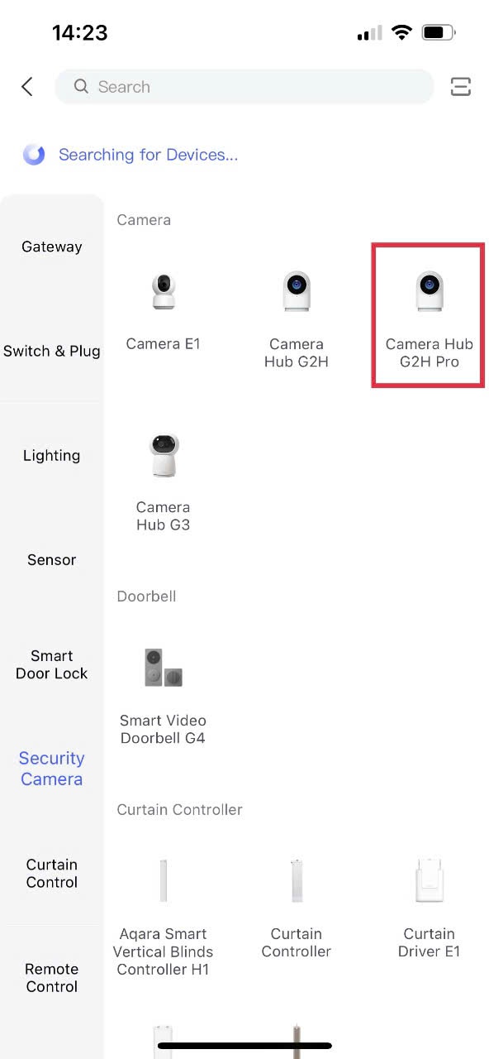Select the Camera Hub G3 icon
The height and width of the screenshot is (1059, 489).
163,453
